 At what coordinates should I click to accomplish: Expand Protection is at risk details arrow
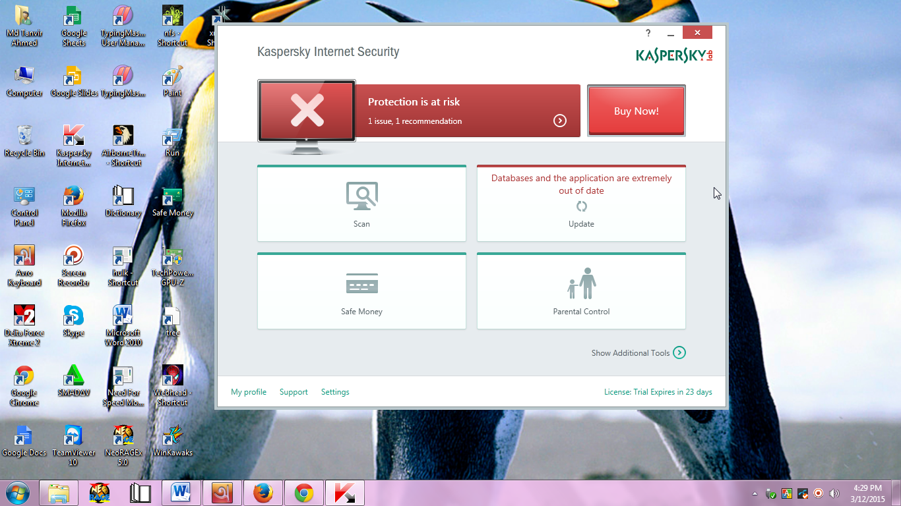tap(560, 121)
